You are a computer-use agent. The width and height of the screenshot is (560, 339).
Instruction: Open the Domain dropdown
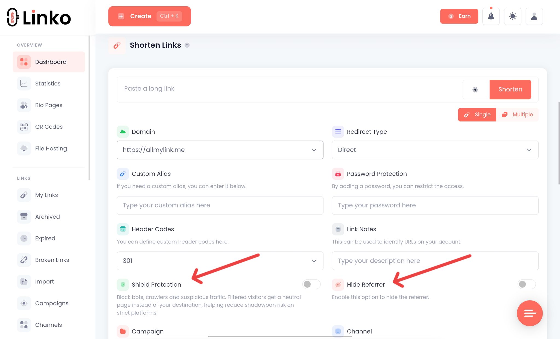tap(220, 150)
